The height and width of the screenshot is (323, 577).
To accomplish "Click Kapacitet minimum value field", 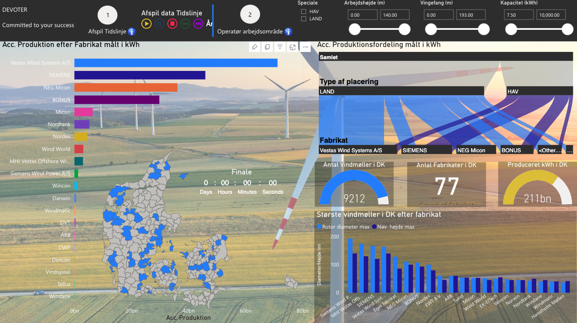I will [x=518, y=15].
